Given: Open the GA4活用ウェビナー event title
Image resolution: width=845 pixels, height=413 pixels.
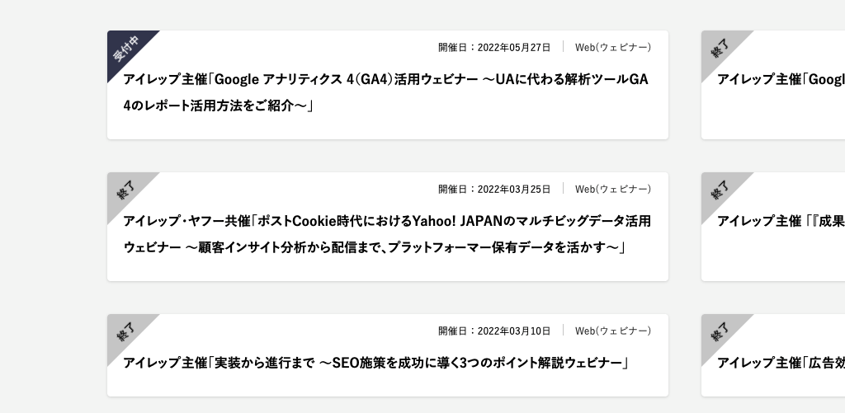Looking at the screenshot, I should pyautogui.click(x=385, y=79).
